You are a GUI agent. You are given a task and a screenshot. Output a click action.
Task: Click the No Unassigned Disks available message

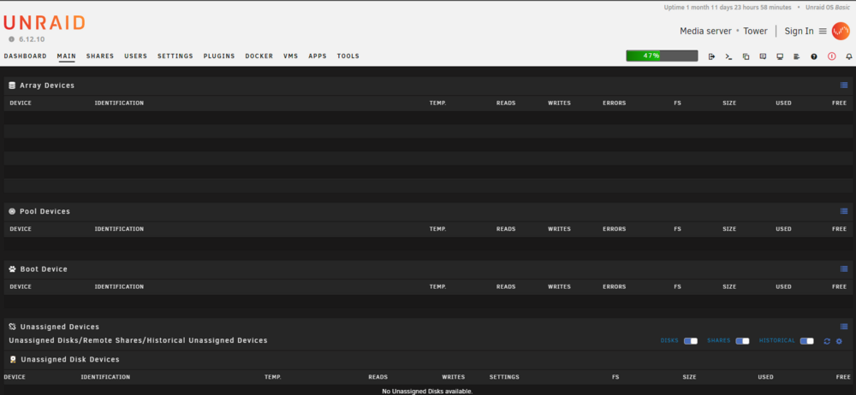[427, 392]
